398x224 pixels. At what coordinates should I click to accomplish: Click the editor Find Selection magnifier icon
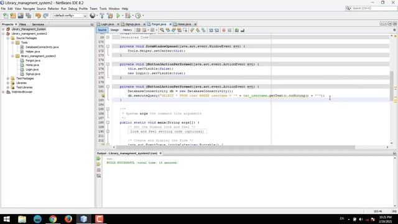click(x=162, y=30)
